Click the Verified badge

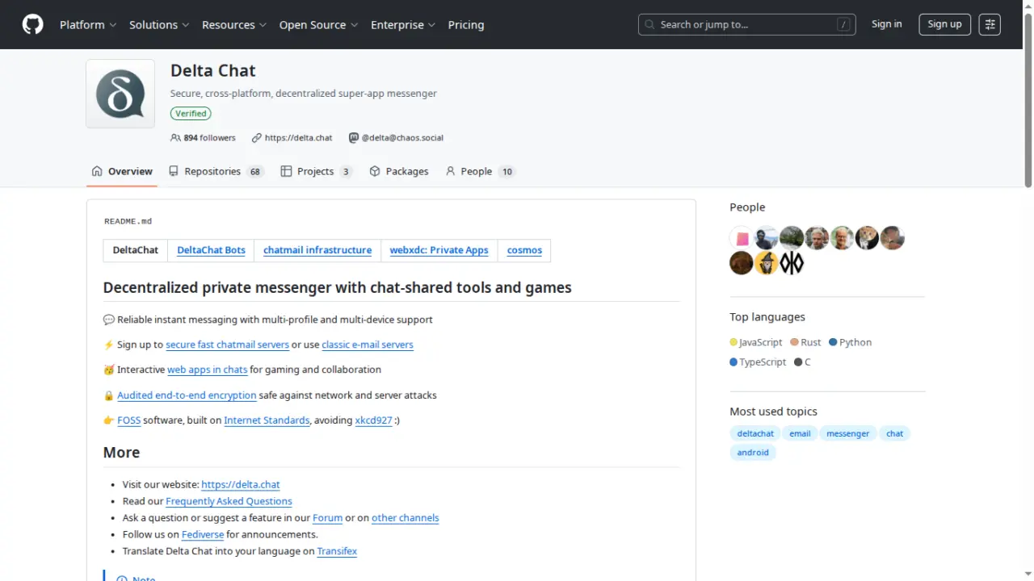[191, 114]
